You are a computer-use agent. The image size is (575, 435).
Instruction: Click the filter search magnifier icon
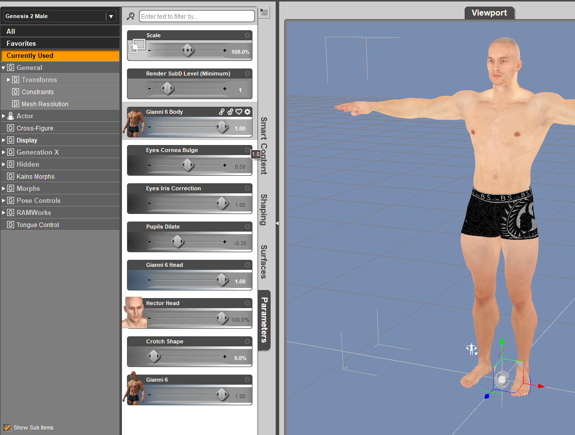coord(131,17)
